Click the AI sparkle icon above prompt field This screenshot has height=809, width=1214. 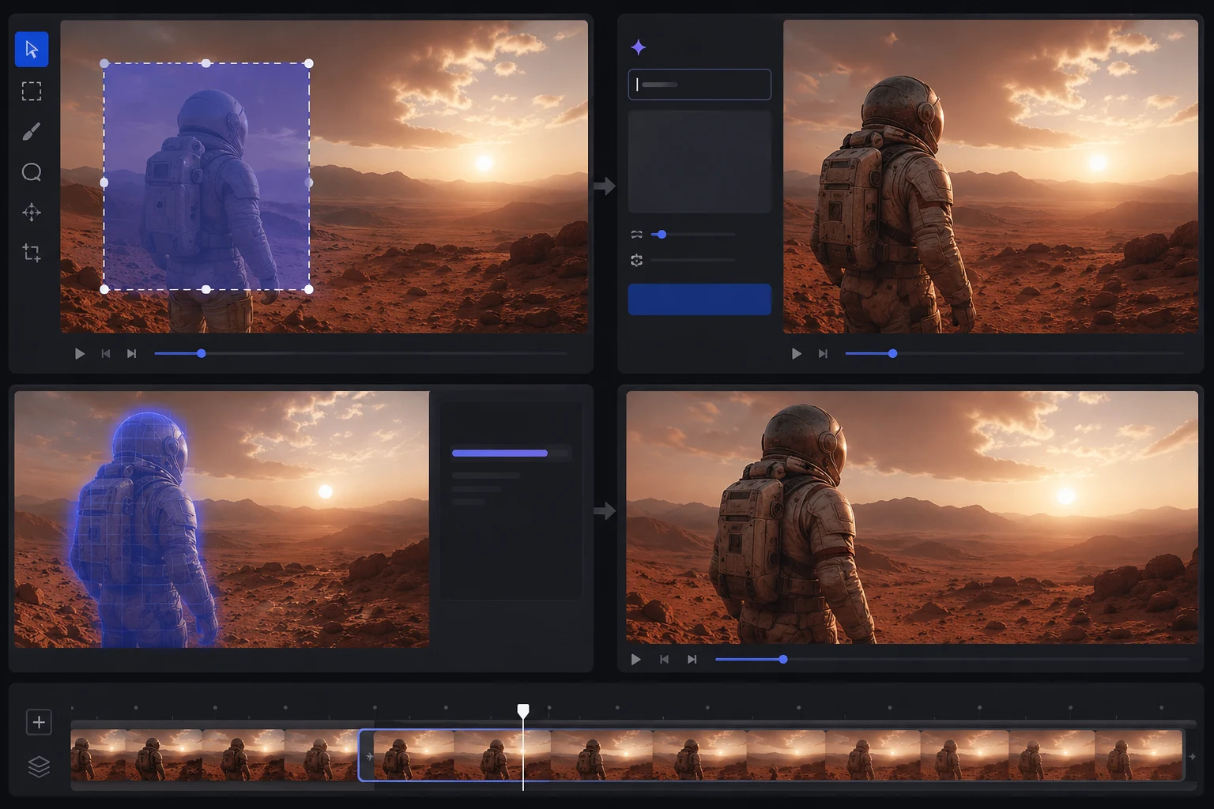click(639, 47)
